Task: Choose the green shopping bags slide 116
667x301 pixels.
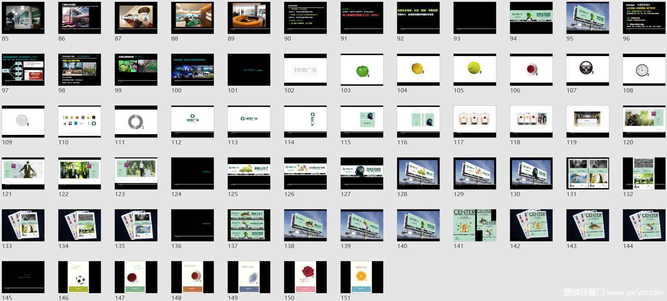Action: pos(418,122)
